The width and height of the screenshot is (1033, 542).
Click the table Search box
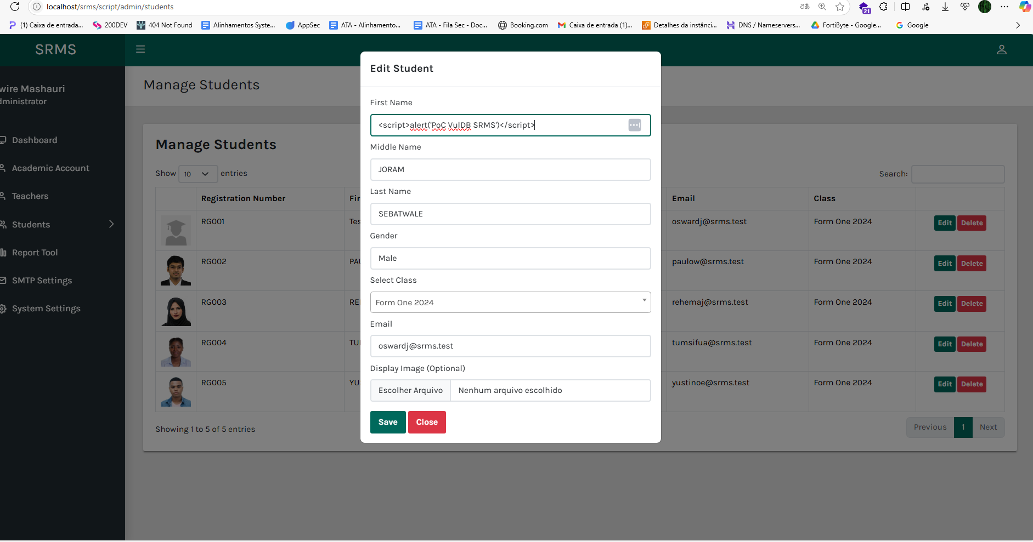click(958, 174)
